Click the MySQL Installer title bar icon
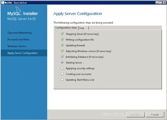 coord(3,2)
